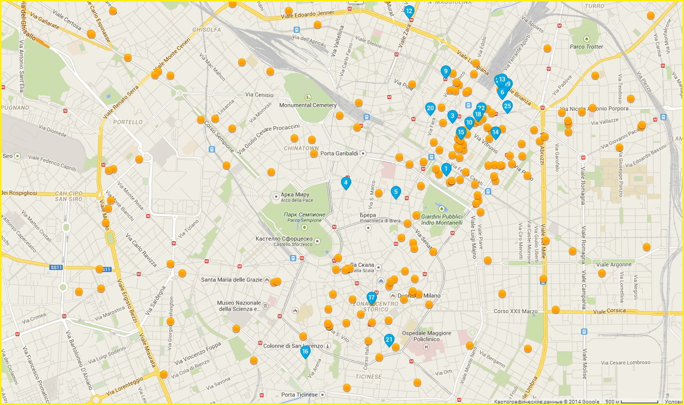Open blue pin number 6
The width and height of the screenshot is (684, 405).
click(x=502, y=92)
